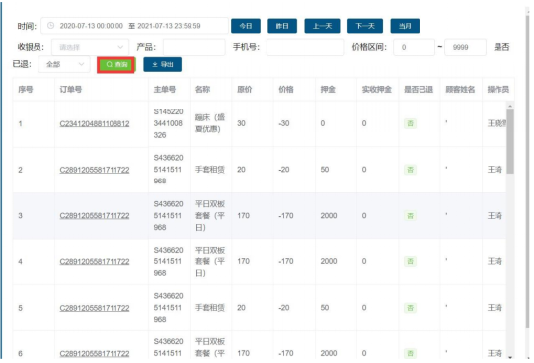Click the 实收押金 column header
Viewport: 534px width, 363px height.
(377, 90)
